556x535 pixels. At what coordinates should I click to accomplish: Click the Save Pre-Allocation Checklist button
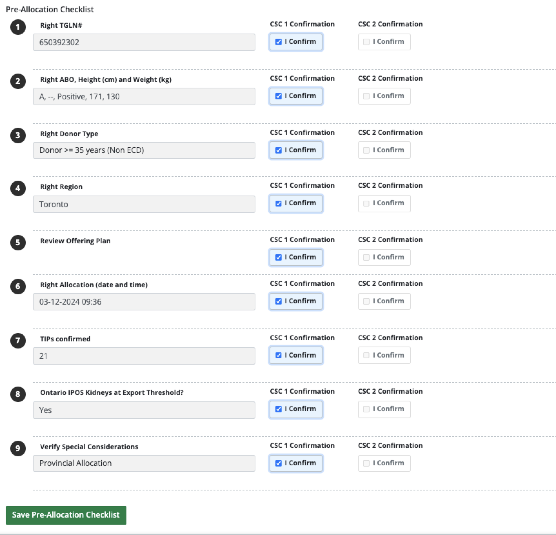[66, 515]
